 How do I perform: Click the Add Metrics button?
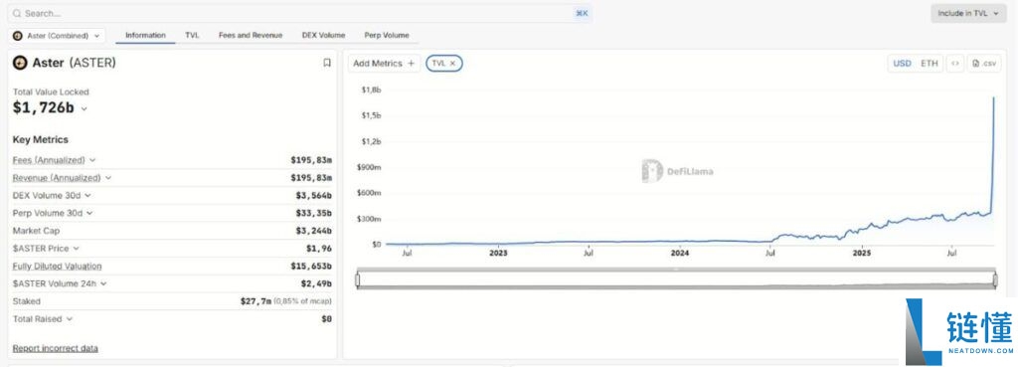pyautogui.click(x=384, y=63)
